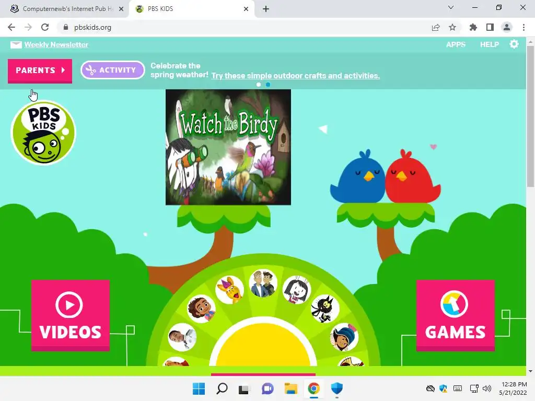The width and height of the screenshot is (535, 401).
Task: Go back in browser history
Action: [11, 27]
